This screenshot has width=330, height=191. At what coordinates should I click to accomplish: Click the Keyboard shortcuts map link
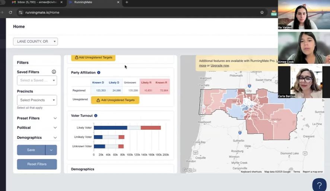click(251, 172)
